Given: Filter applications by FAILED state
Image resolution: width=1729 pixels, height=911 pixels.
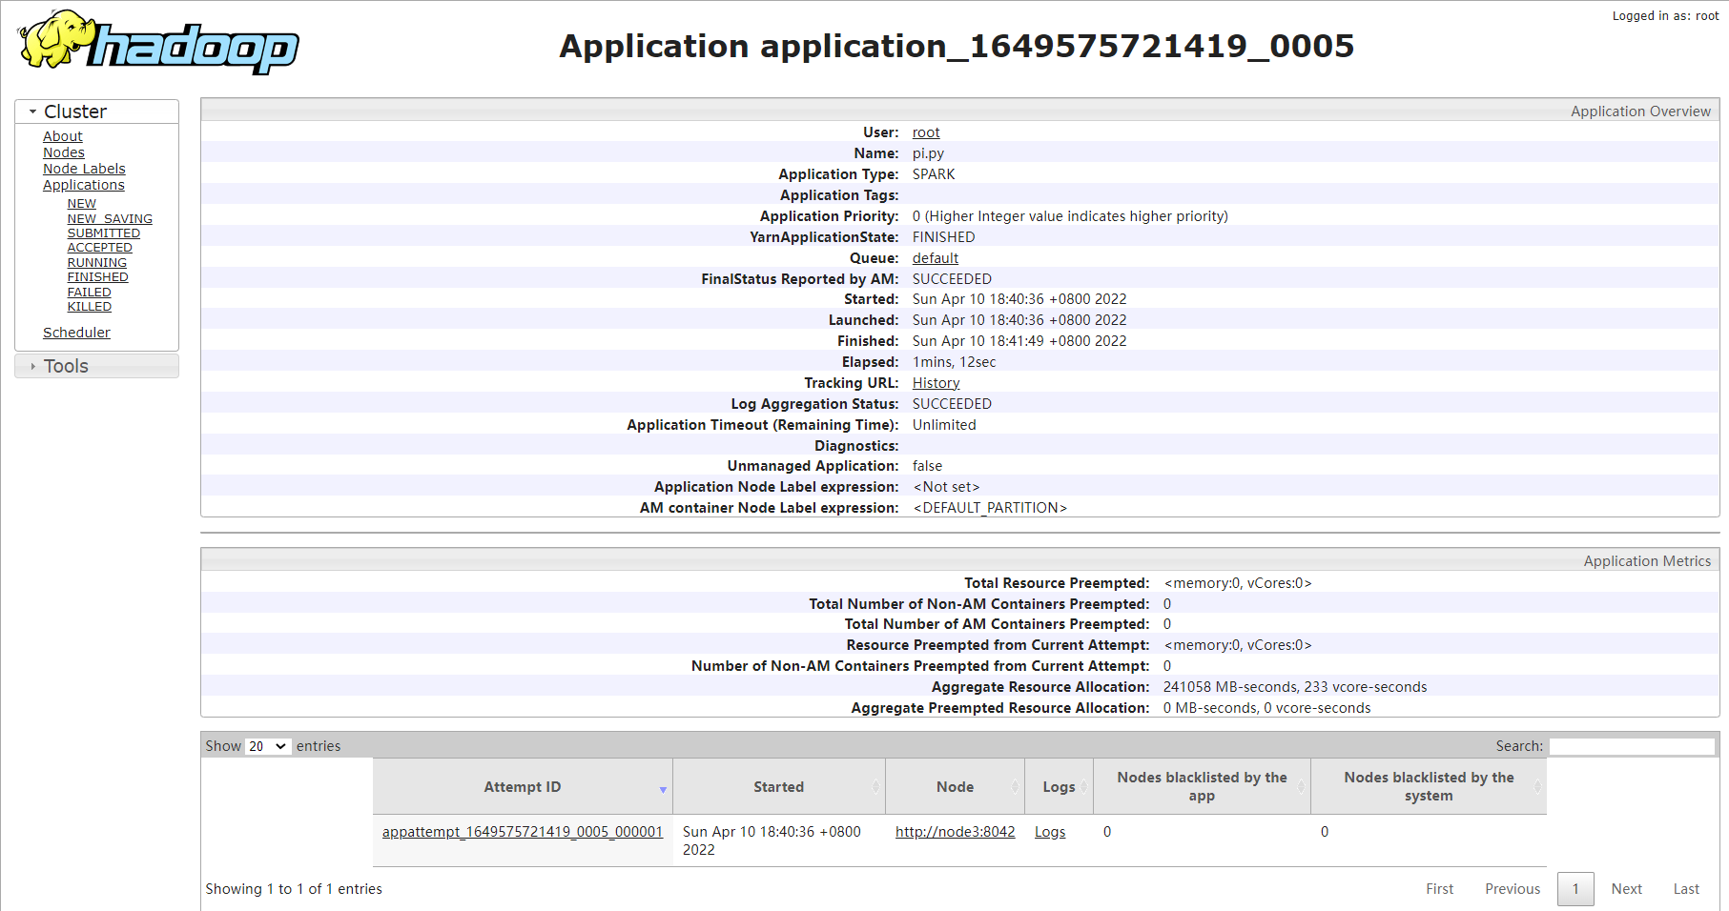Looking at the screenshot, I should click(x=90, y=293).
